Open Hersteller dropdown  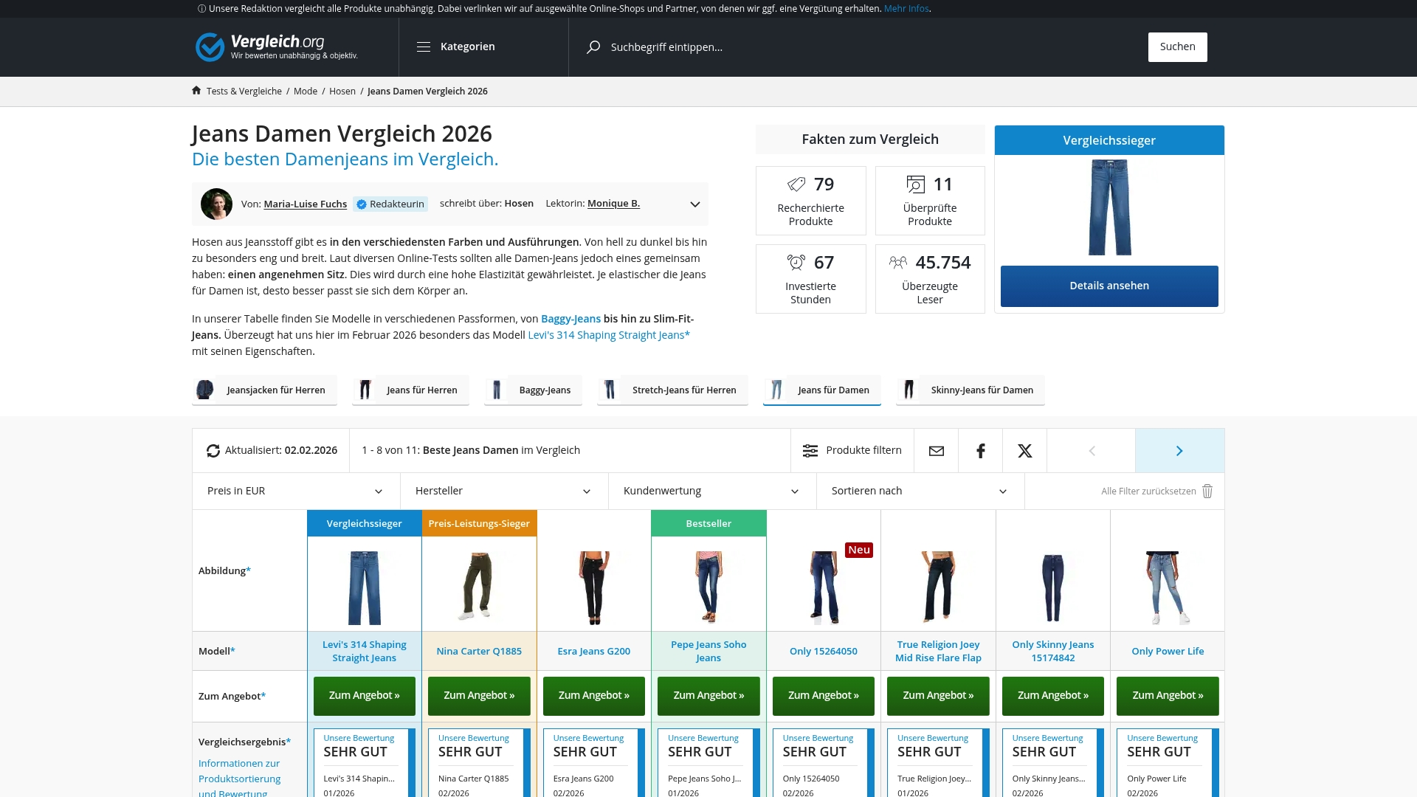[x=504, y=491]
